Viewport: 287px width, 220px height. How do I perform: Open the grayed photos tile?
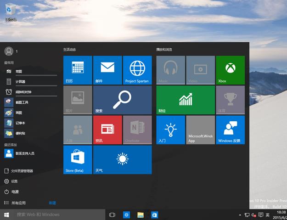point(78,100)
